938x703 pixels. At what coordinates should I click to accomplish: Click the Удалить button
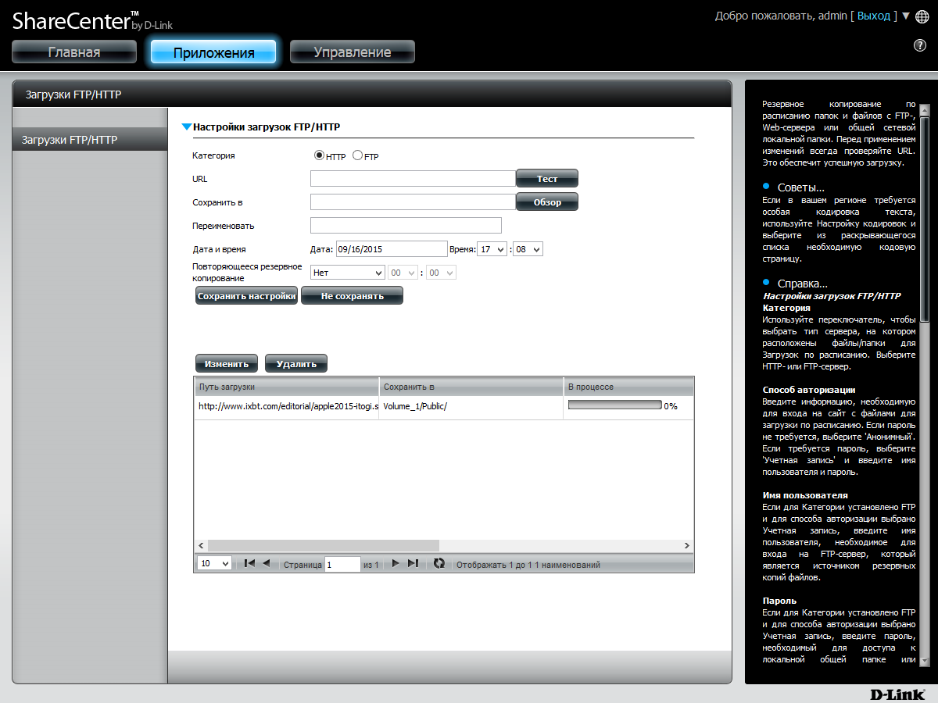pyautogui.click(x=296, y=364)
